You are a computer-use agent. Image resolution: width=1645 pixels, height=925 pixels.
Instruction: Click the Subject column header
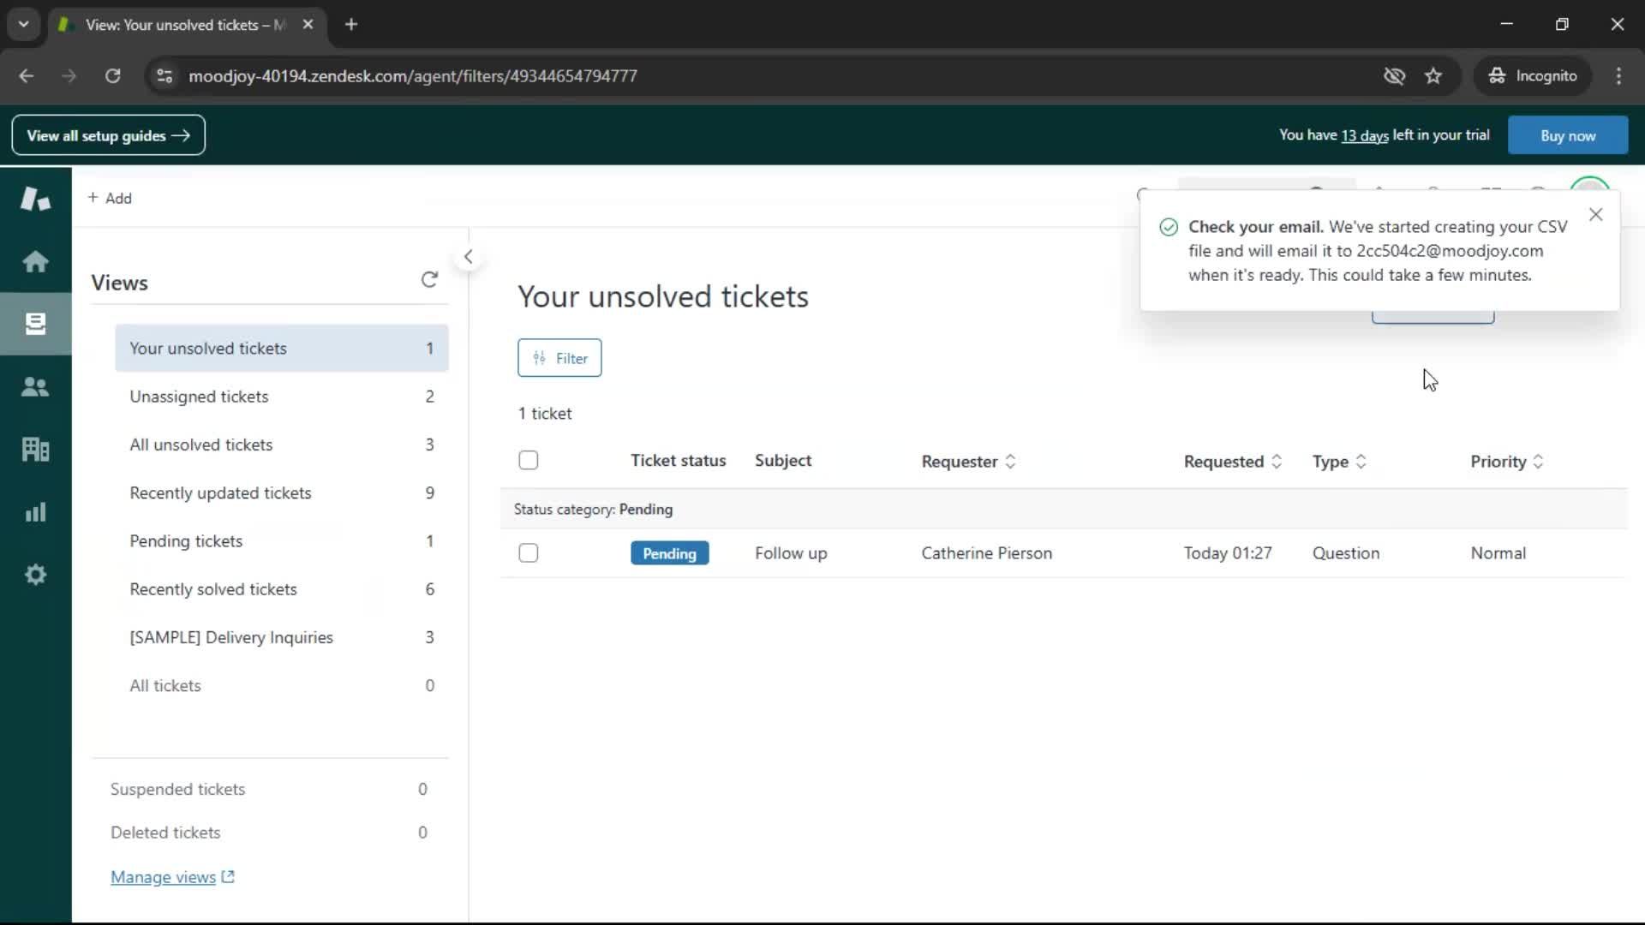tap(783, 461)
